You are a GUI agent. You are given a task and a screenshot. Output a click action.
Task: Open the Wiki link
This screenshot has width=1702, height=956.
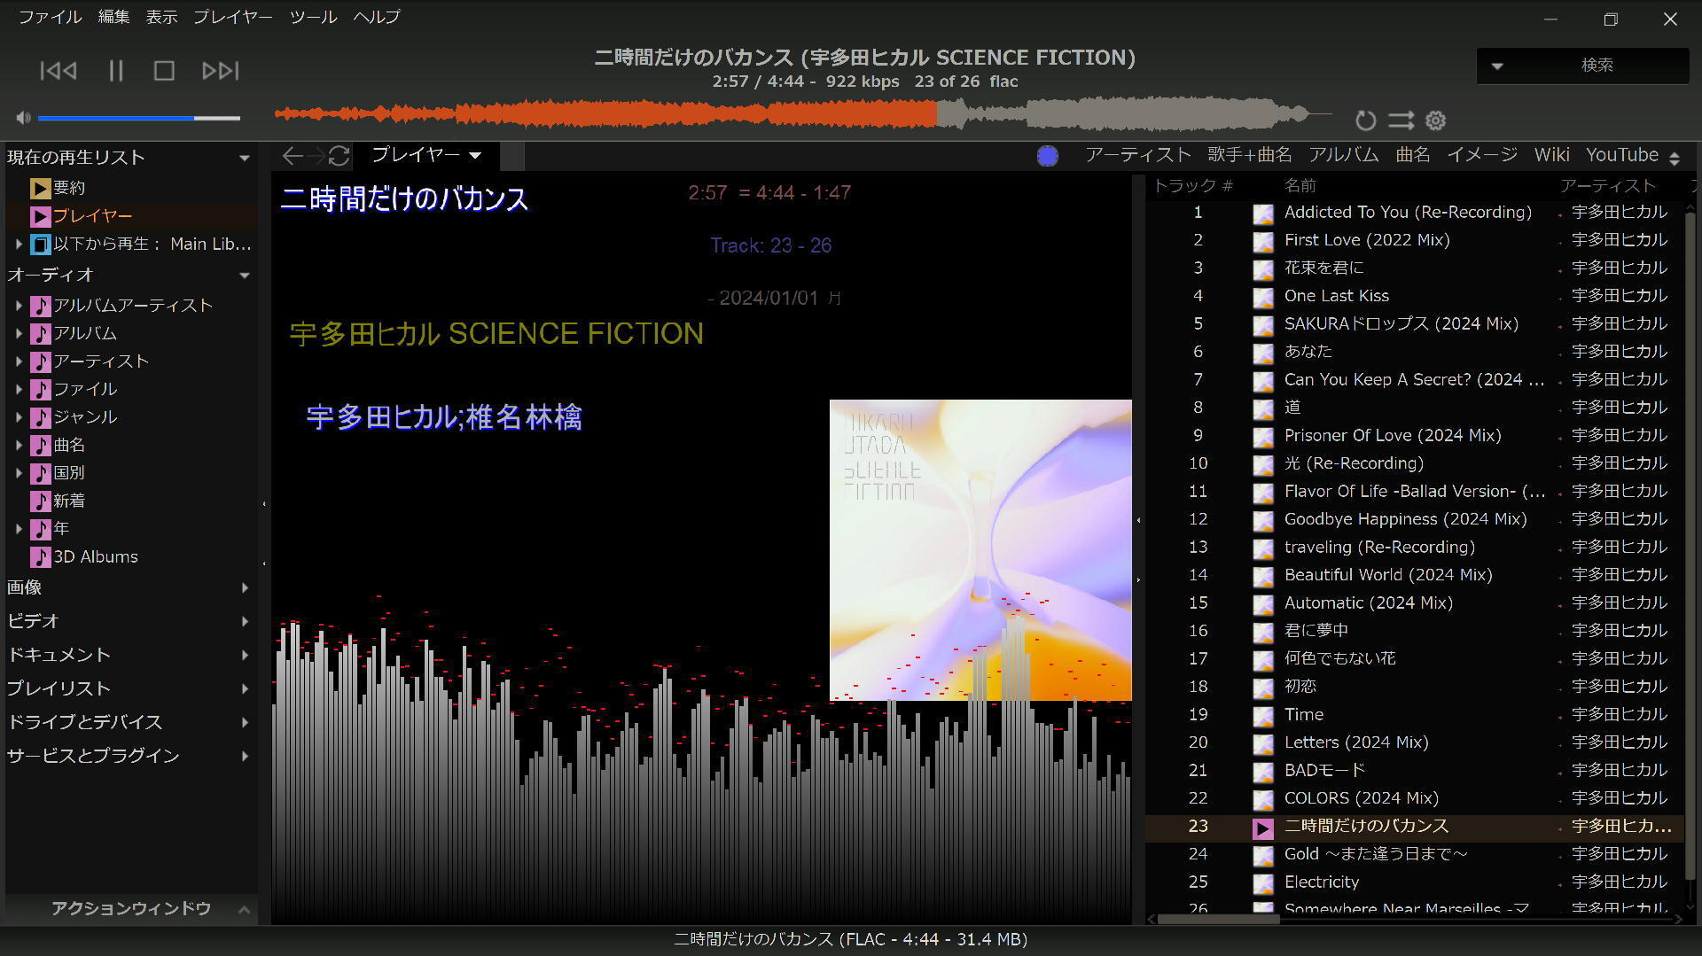[x=1551, y=155]
